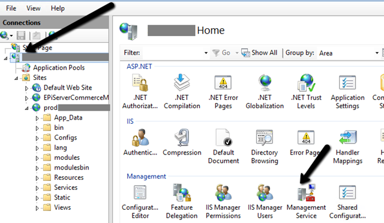
Task: Click the Go filter button
Action: coord(221,53)
